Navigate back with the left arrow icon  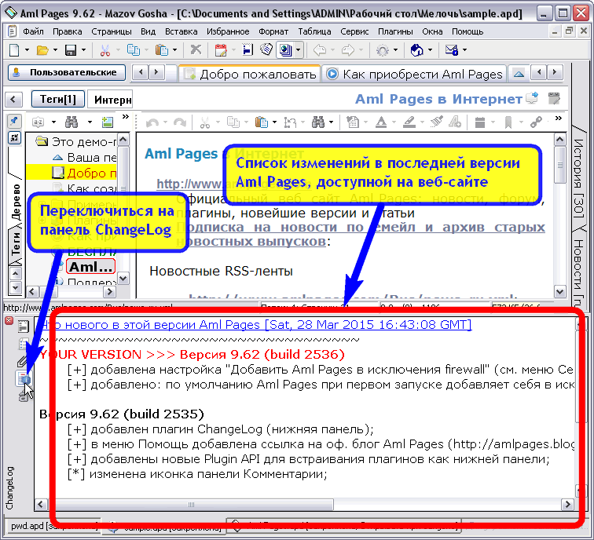point(320,49)
